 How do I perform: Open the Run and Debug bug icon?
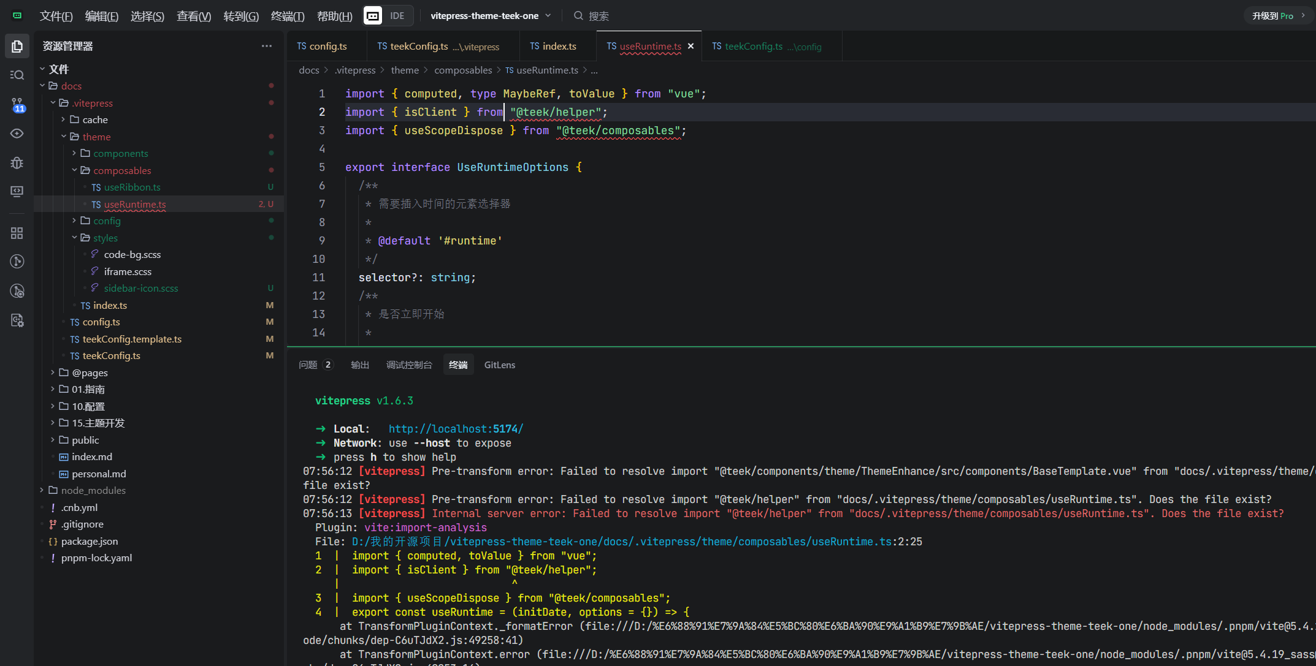click(x=17, y=162)
